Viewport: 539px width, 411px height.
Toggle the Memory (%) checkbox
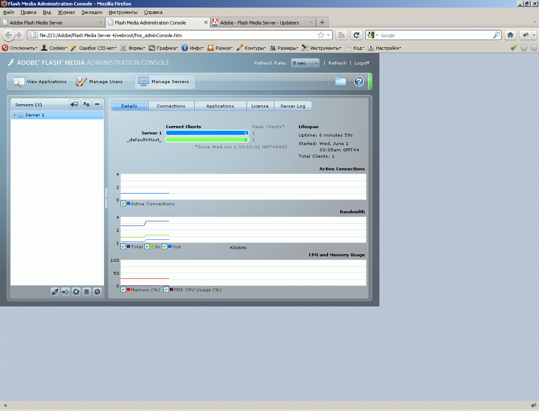tap(123, 290)
